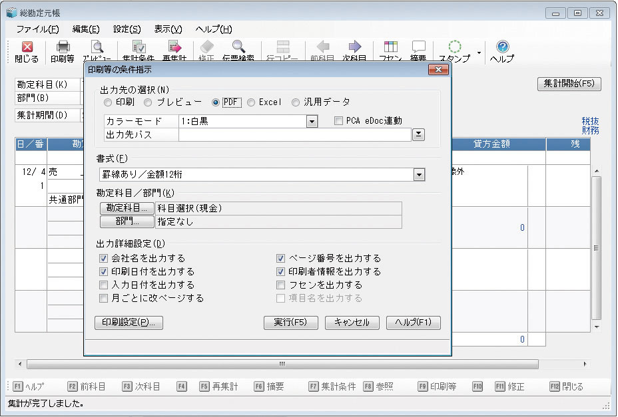
Task: Click the F11 修正 function key
Action: click(509, 386)
